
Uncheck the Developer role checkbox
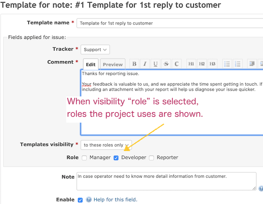[x=116, y=158]
